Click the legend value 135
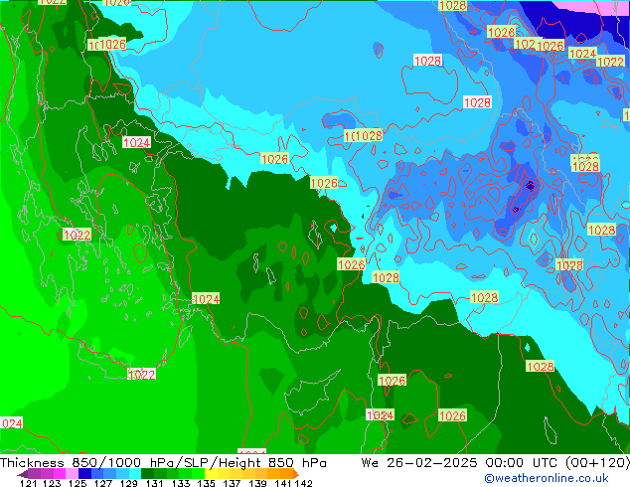 (x=206, y=483)
